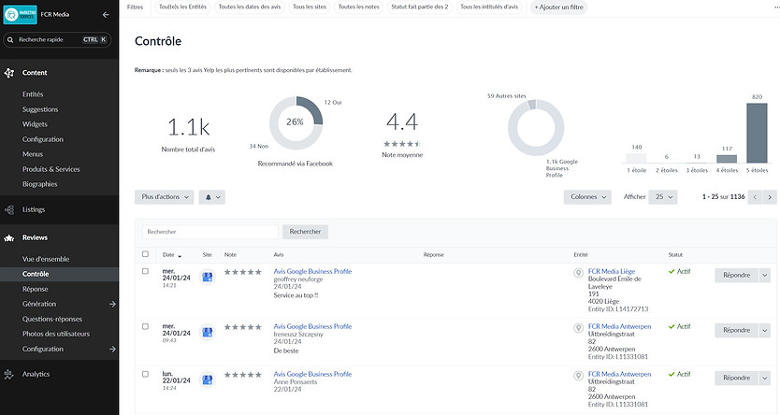Collapse the sidebar with the left arrow
780x415 pixels.
106,15
